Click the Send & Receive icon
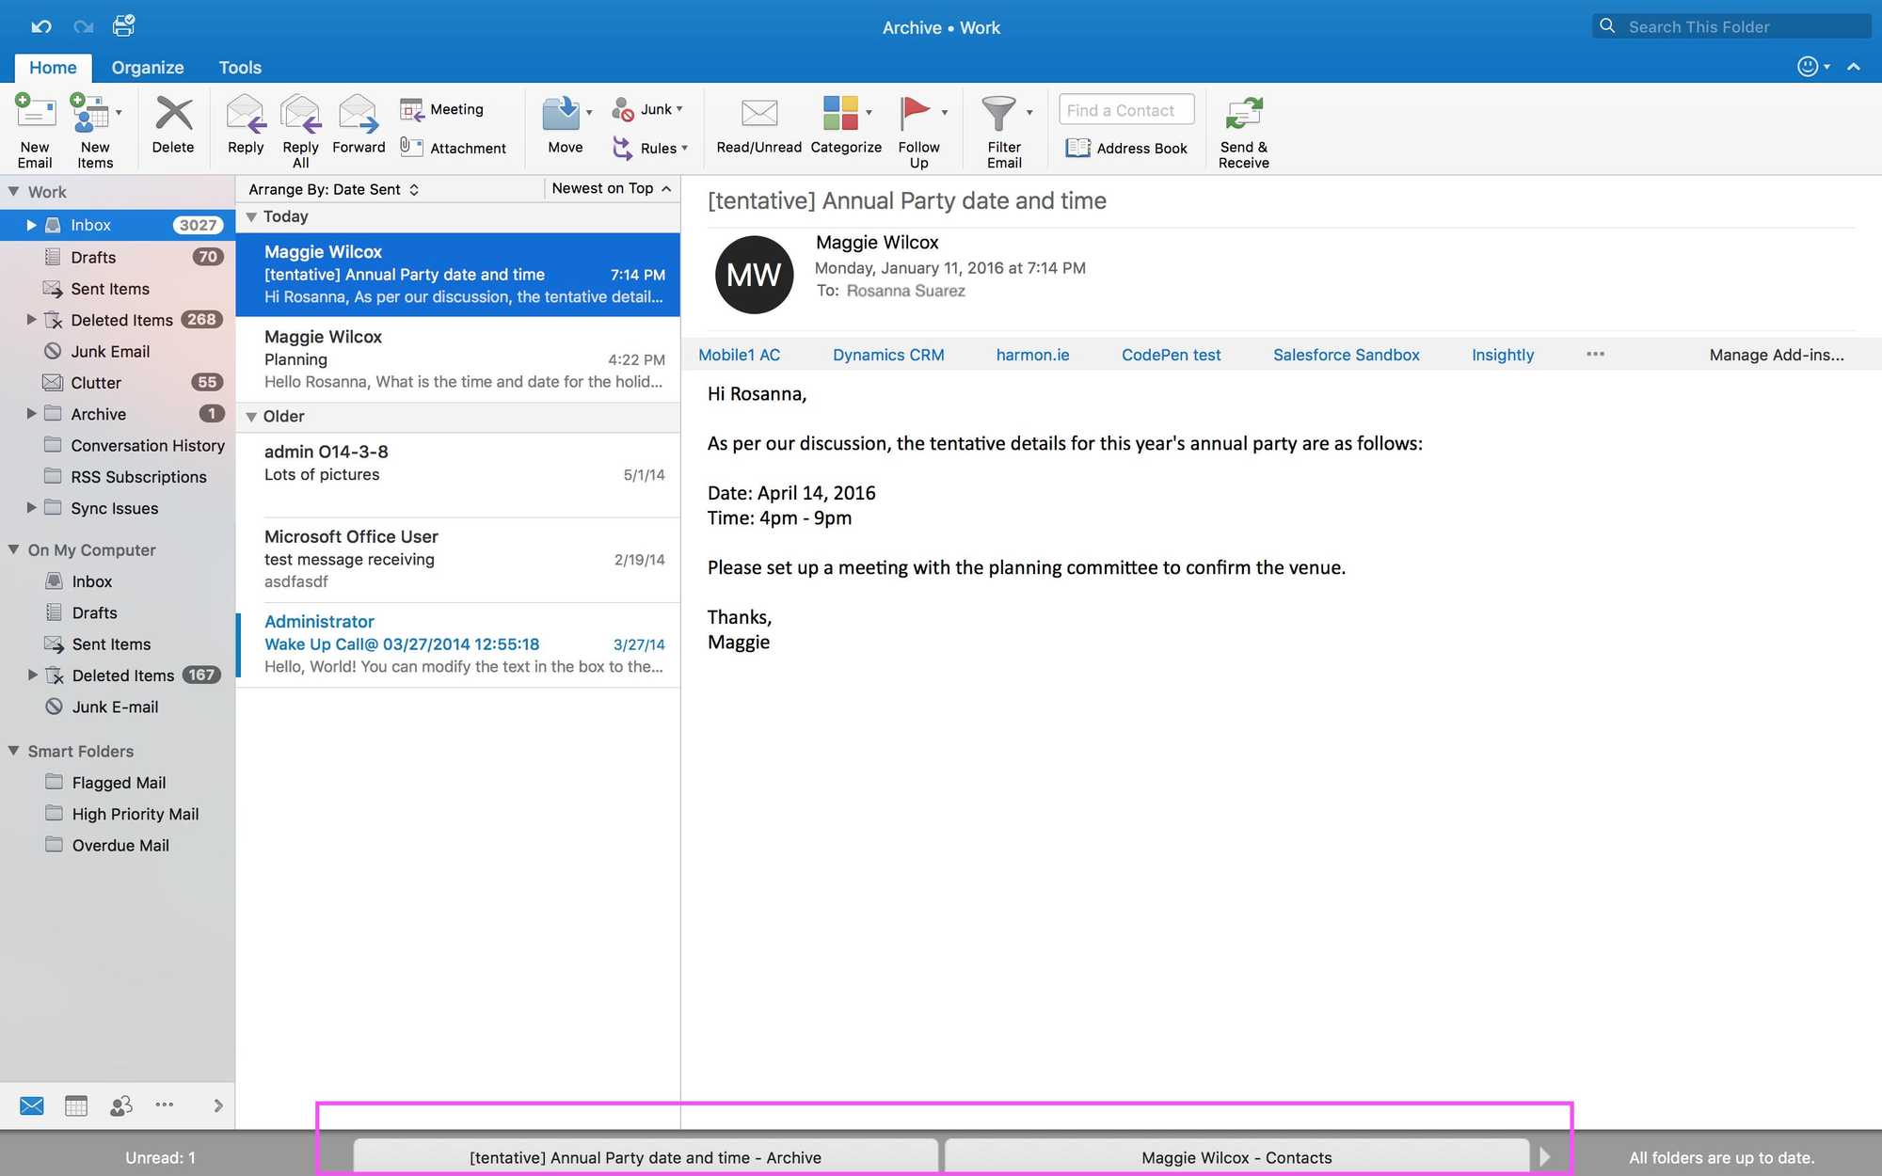1882x1176 pixels. click(1243, 127)
